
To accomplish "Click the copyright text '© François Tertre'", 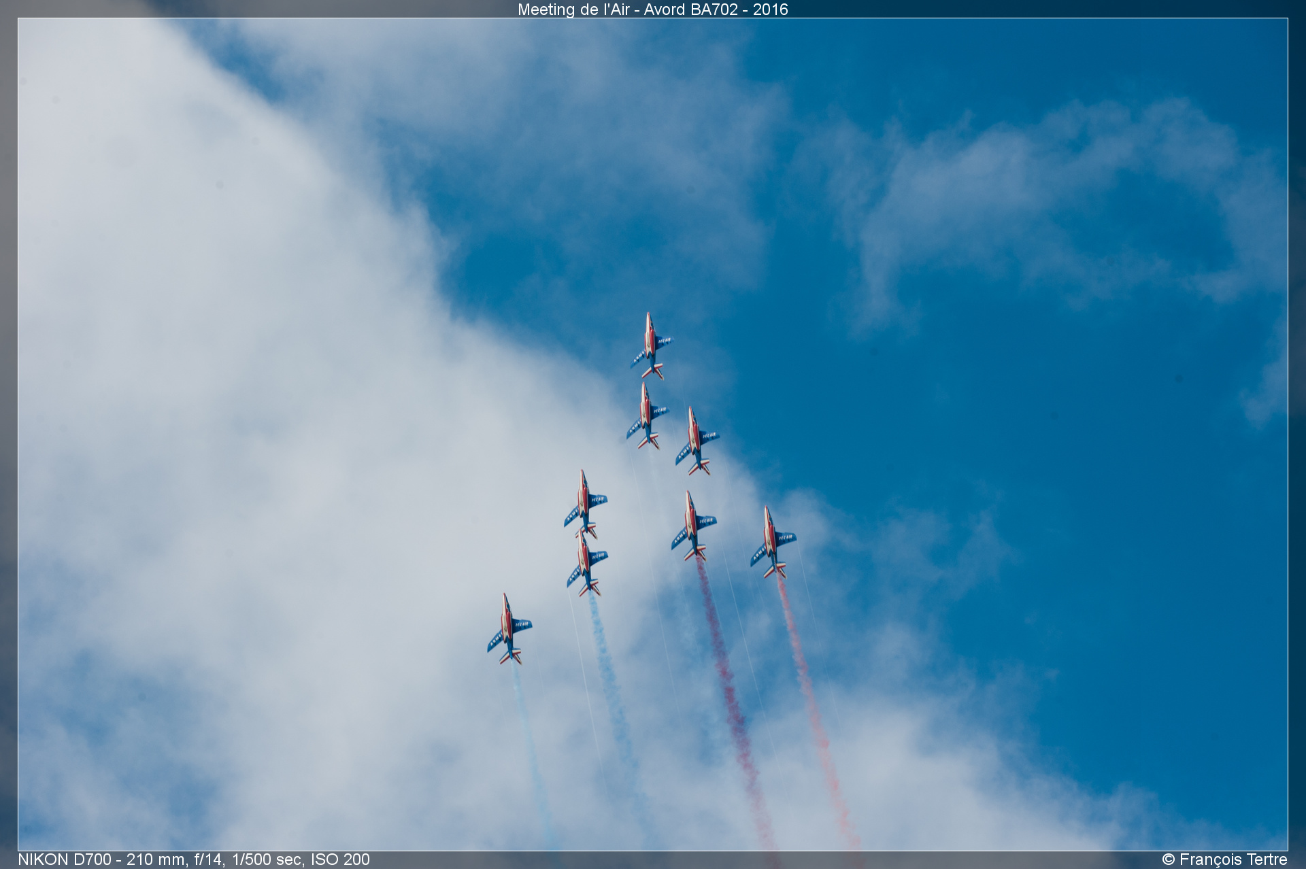I will point(1224,859).
